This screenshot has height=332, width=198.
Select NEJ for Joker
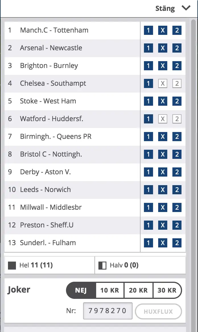coord(81,290)
